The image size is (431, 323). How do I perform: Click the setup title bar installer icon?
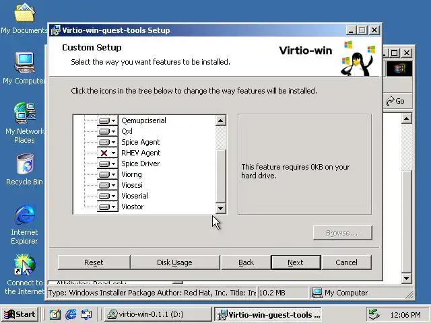56,30
